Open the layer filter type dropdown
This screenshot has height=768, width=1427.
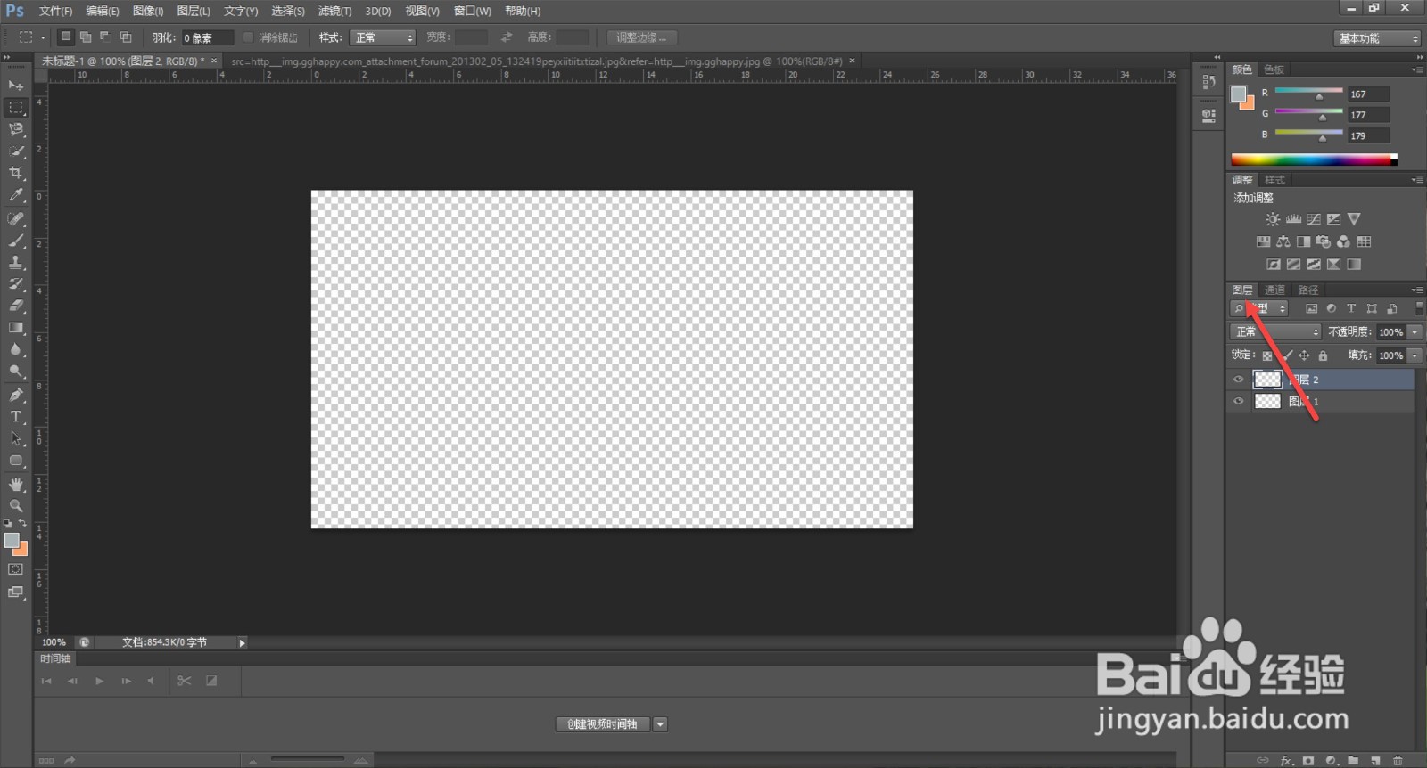point(1259,308)
